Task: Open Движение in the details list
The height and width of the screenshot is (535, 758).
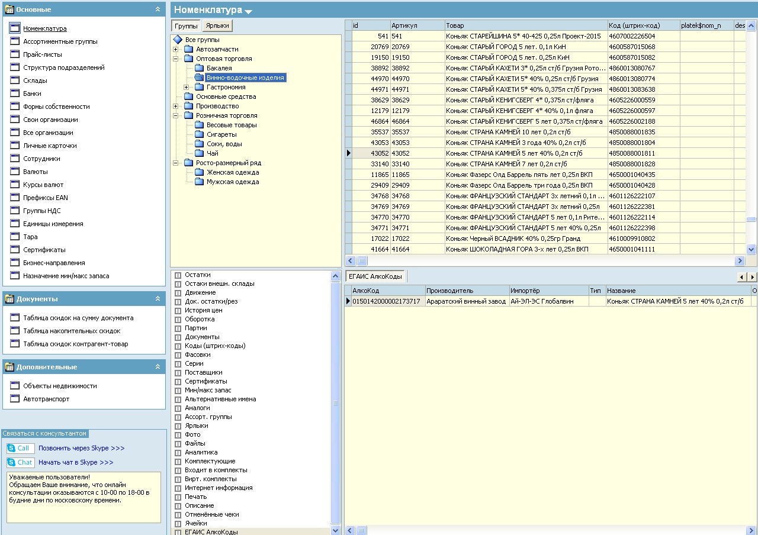Action: (x=200, y=293)
